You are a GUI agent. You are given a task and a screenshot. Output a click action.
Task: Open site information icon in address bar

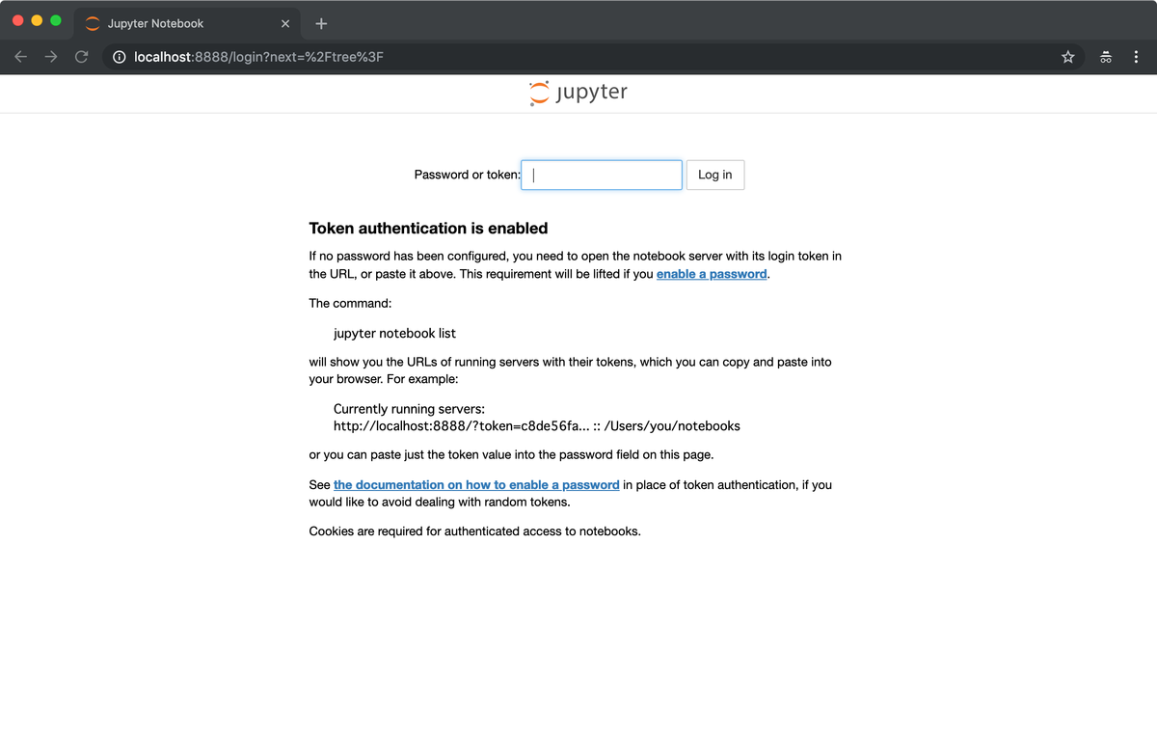[x=119, y=57]
